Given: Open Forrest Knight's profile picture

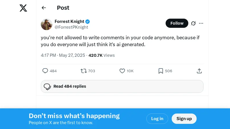Looking at the screenshot, I should click(x=47, y=24).
